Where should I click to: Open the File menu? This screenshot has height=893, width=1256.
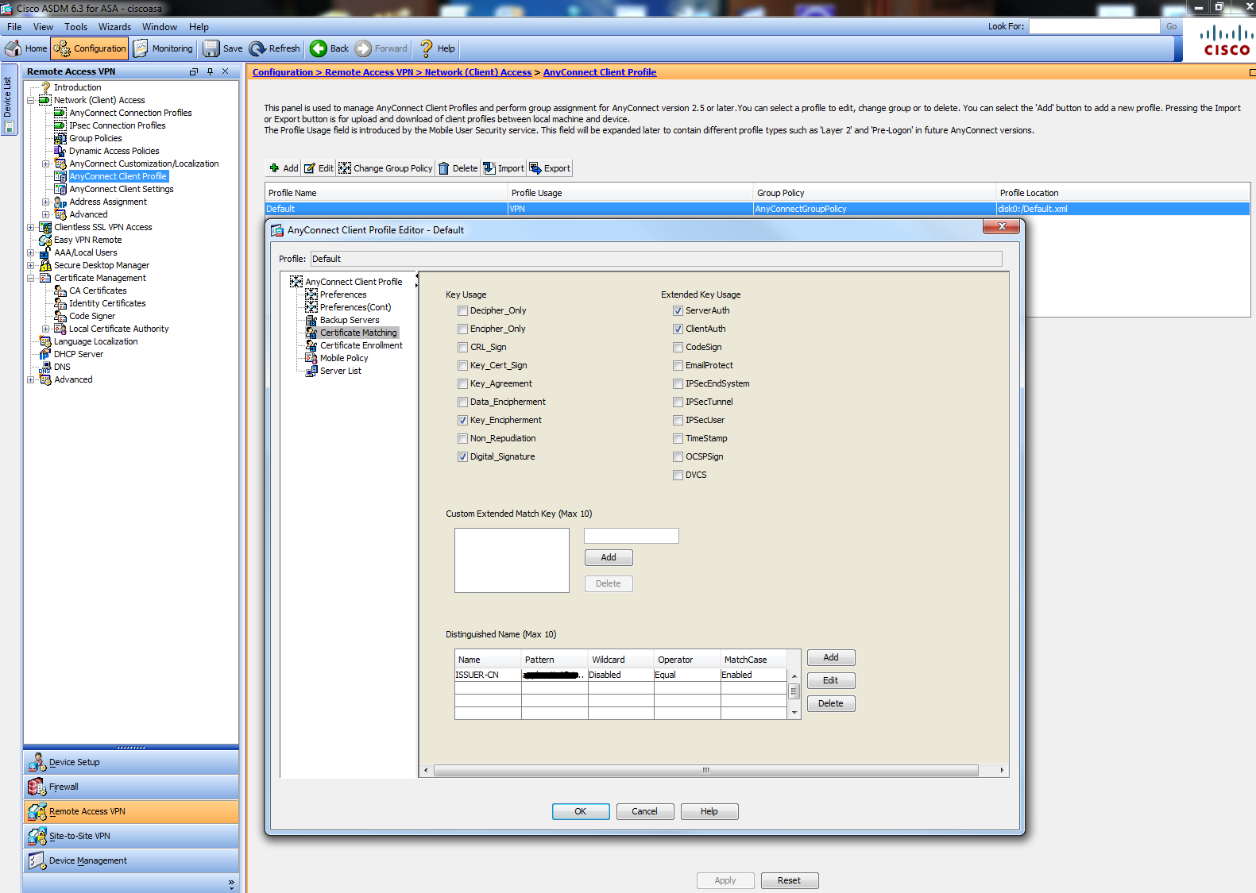pos(14,27)
